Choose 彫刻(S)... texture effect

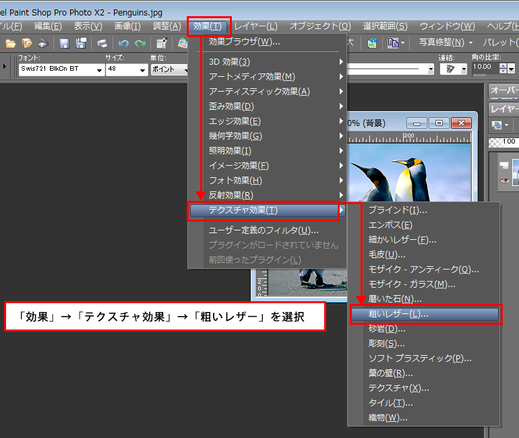423,344
